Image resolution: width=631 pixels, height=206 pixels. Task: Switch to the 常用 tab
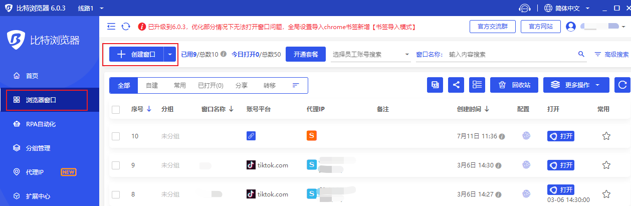180,86
